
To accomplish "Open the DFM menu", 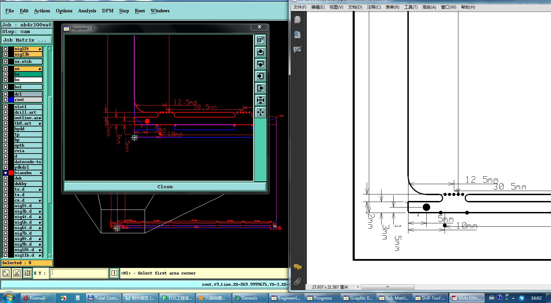I will [107, 11].
